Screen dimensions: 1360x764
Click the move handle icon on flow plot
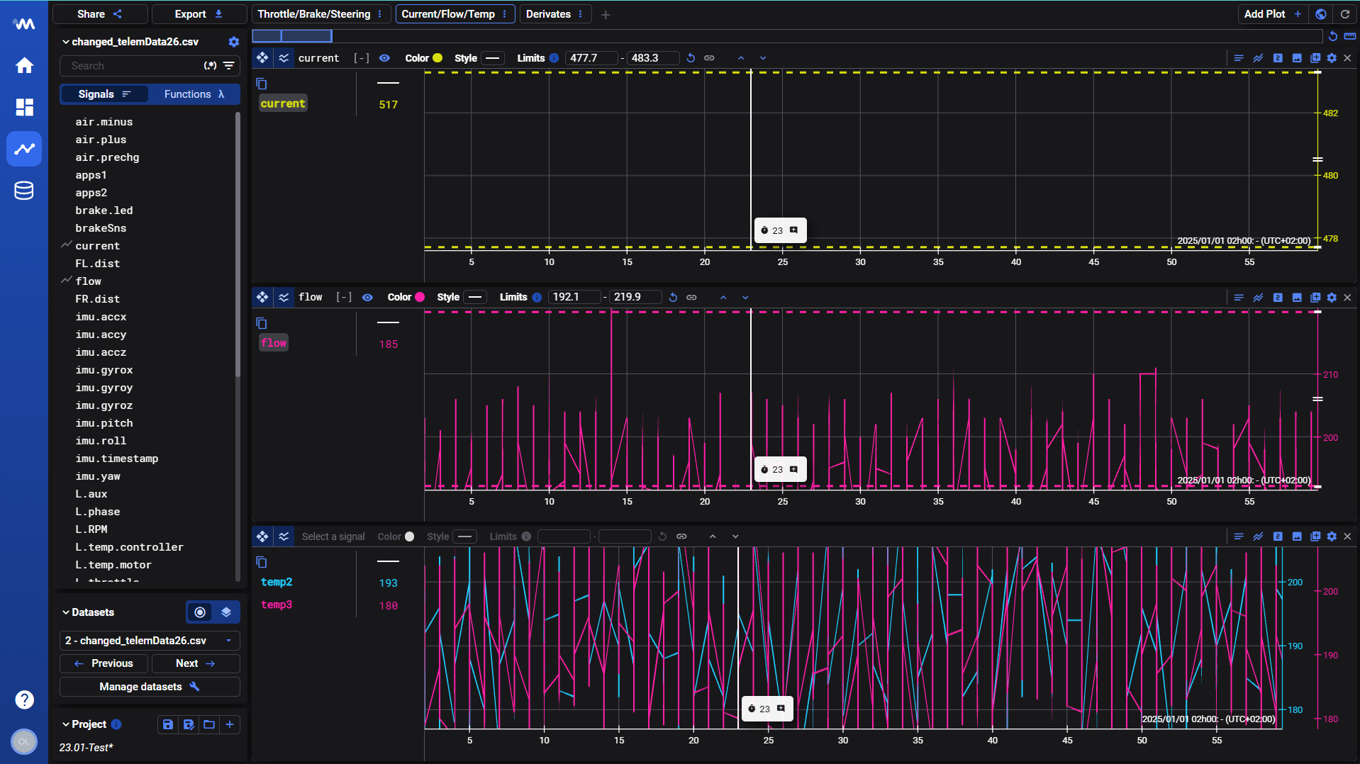click(262, 297)
